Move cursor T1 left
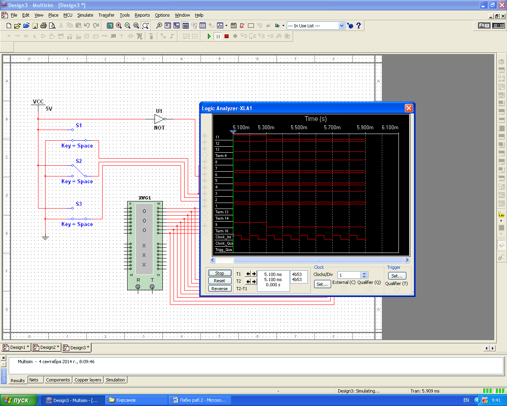The width and height of the screenshot is (507, 406). pos(248,274)
